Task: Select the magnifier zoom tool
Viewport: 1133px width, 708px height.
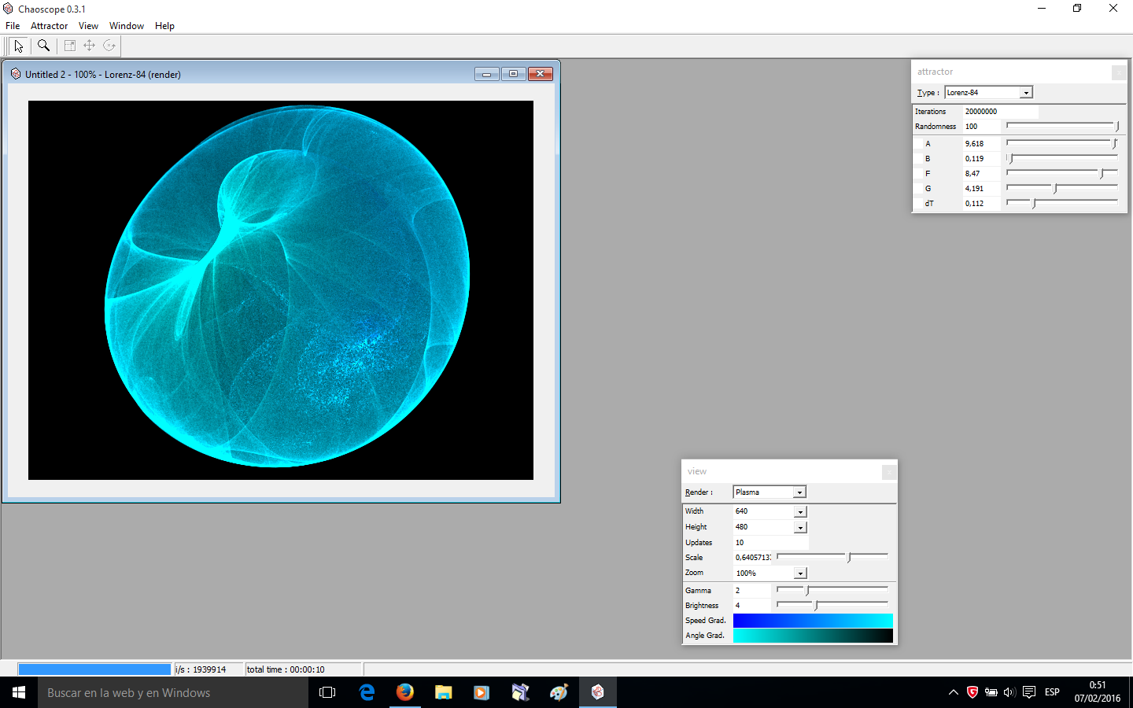Action: point(44,46)
